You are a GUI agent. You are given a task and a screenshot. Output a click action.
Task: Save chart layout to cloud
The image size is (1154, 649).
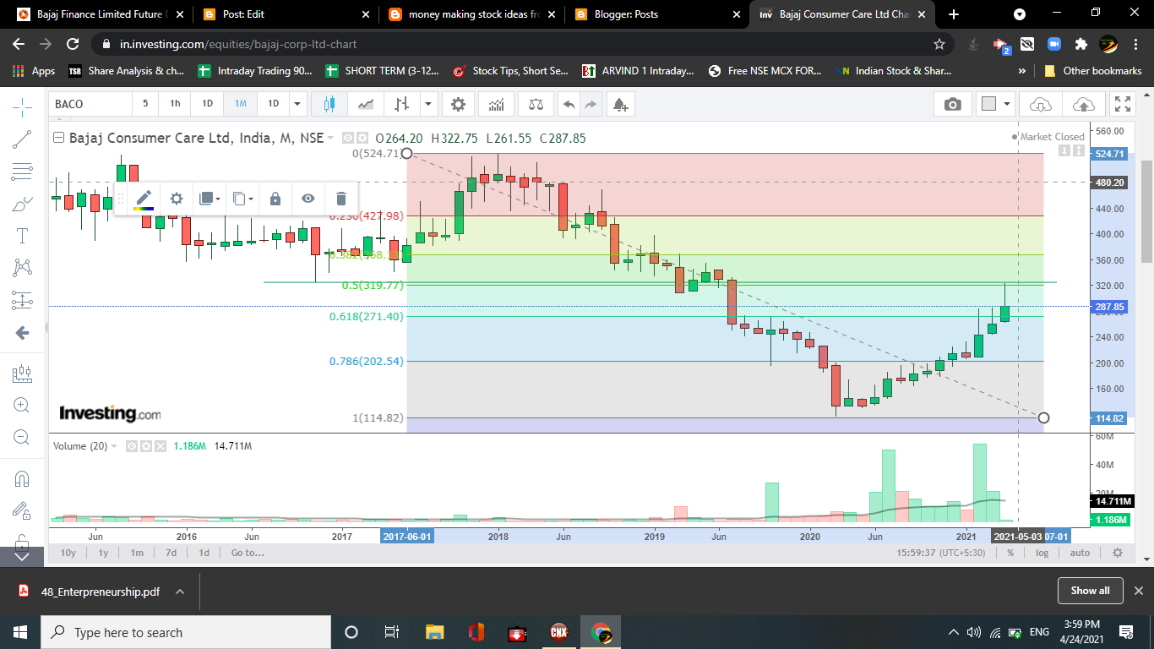click(x=1082, y=104)
